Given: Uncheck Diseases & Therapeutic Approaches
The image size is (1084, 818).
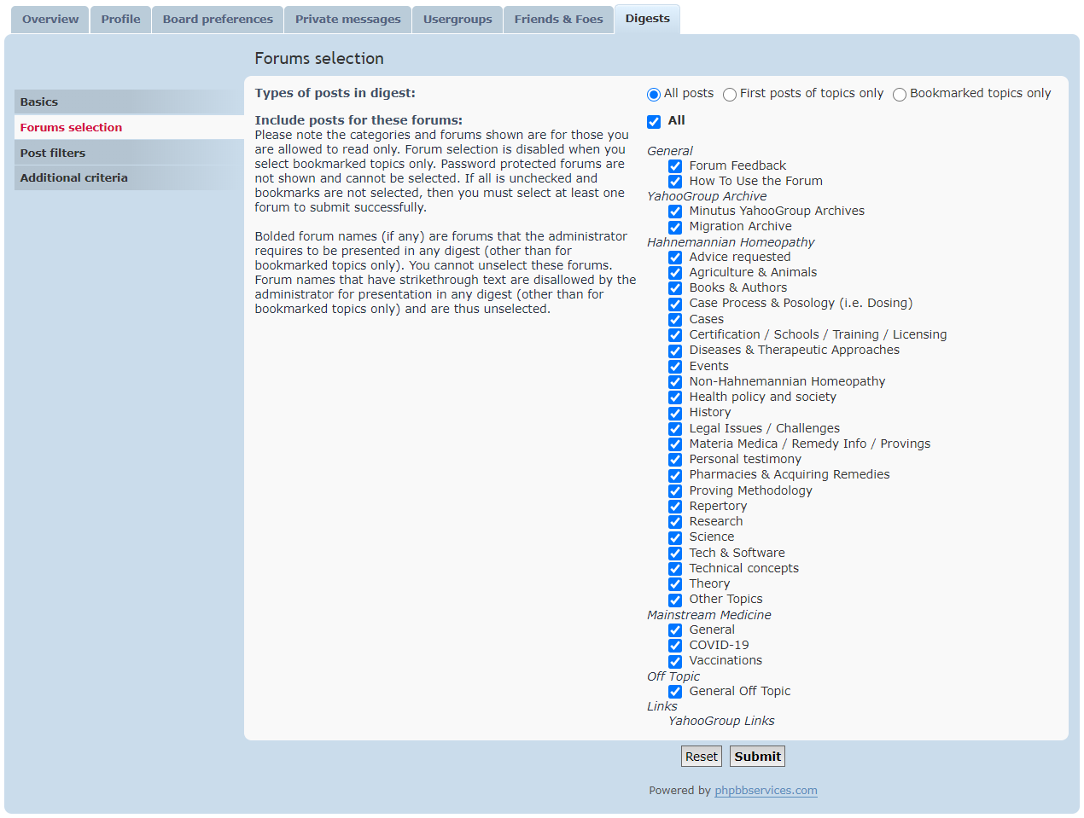Looking at the screenshot, I should [675, 351].
